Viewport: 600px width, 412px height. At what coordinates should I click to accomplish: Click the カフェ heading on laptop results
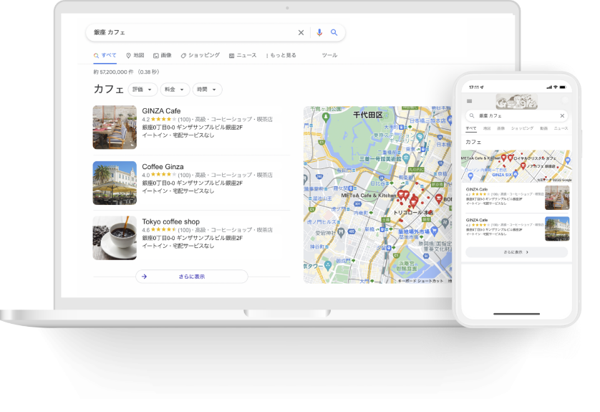(109, 90)
